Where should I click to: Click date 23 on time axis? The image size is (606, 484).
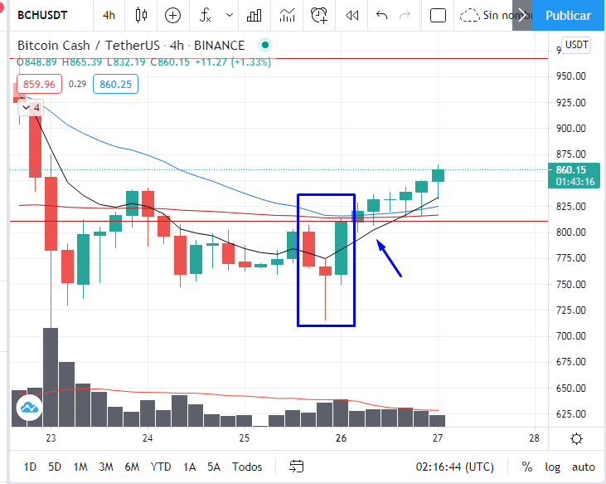coord(51,438)
